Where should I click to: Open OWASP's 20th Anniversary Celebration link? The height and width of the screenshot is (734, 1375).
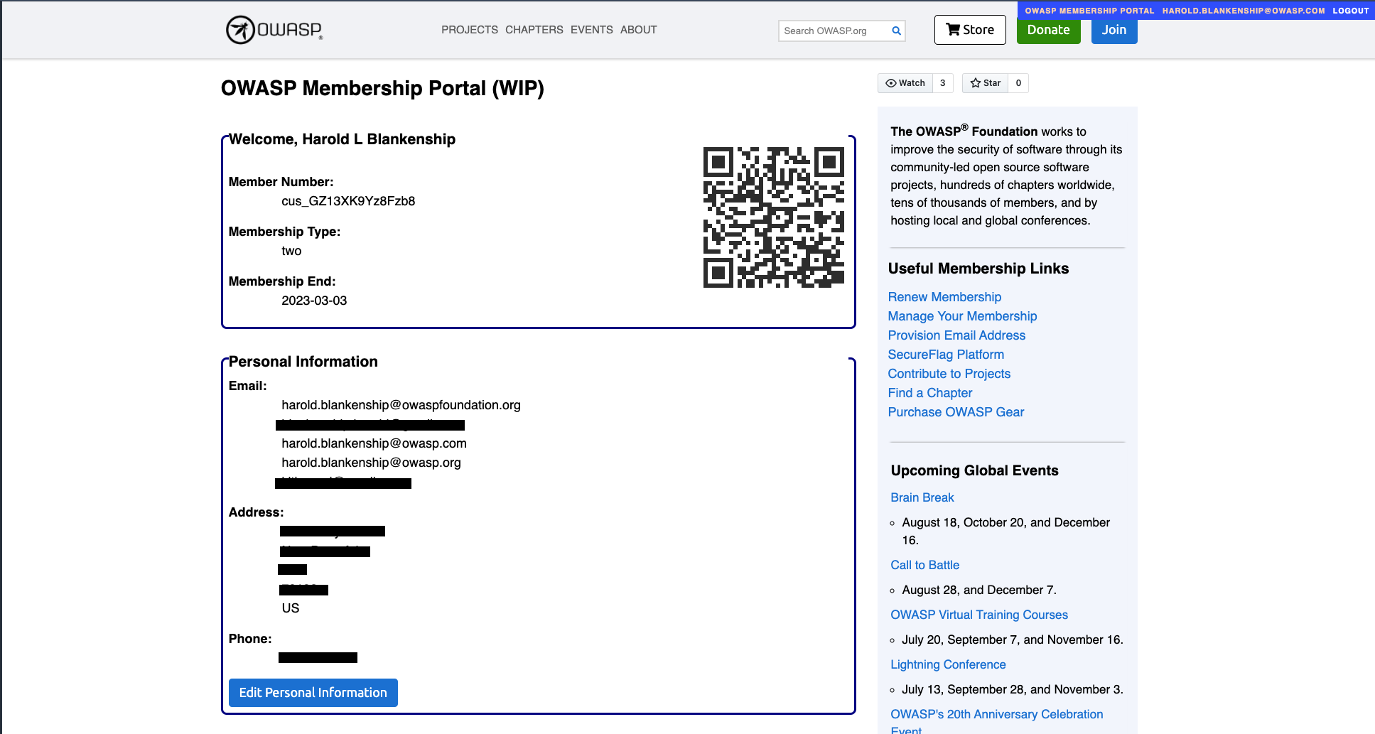point(997,722)
